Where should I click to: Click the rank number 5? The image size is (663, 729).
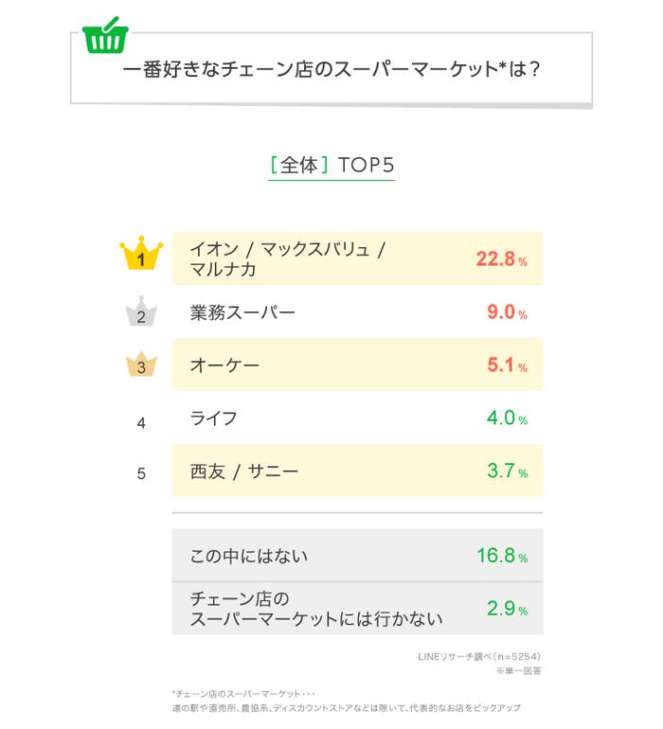click(x=141, y=473)
